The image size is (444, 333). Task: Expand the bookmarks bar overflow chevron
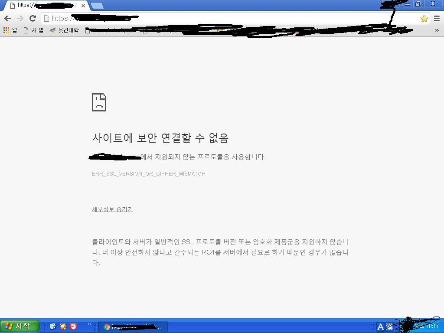[437, 30]
